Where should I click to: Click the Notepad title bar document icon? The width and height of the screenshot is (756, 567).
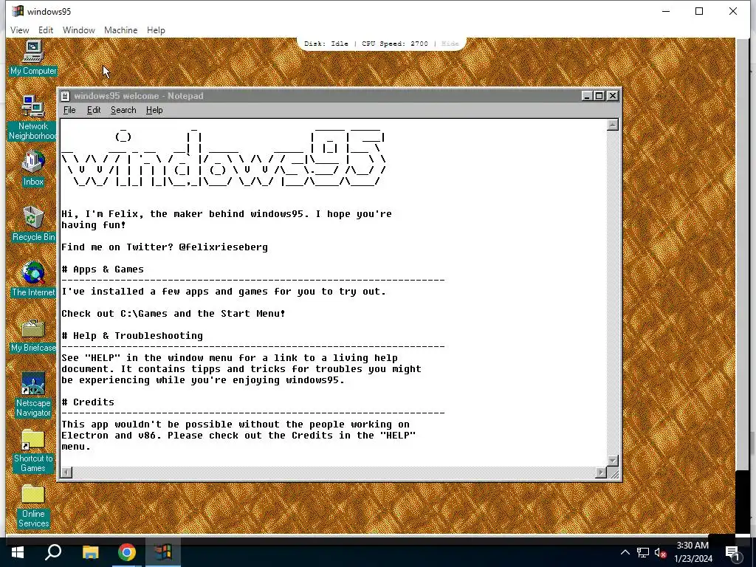66,96
